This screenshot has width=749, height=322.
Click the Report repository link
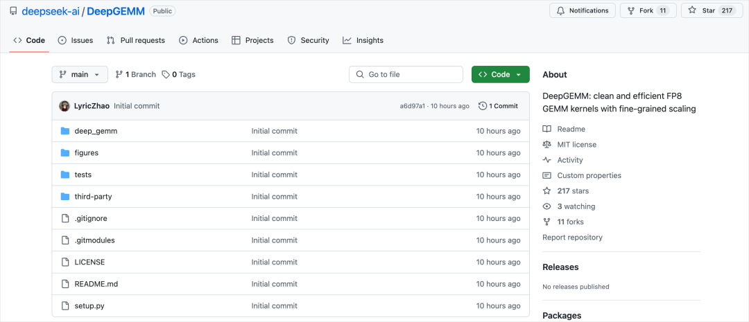(572, 237)
